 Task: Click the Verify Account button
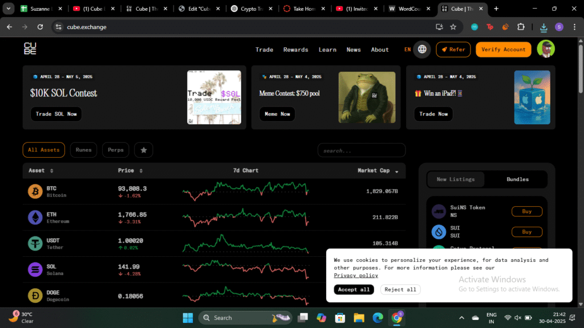(x=503, y=50)
